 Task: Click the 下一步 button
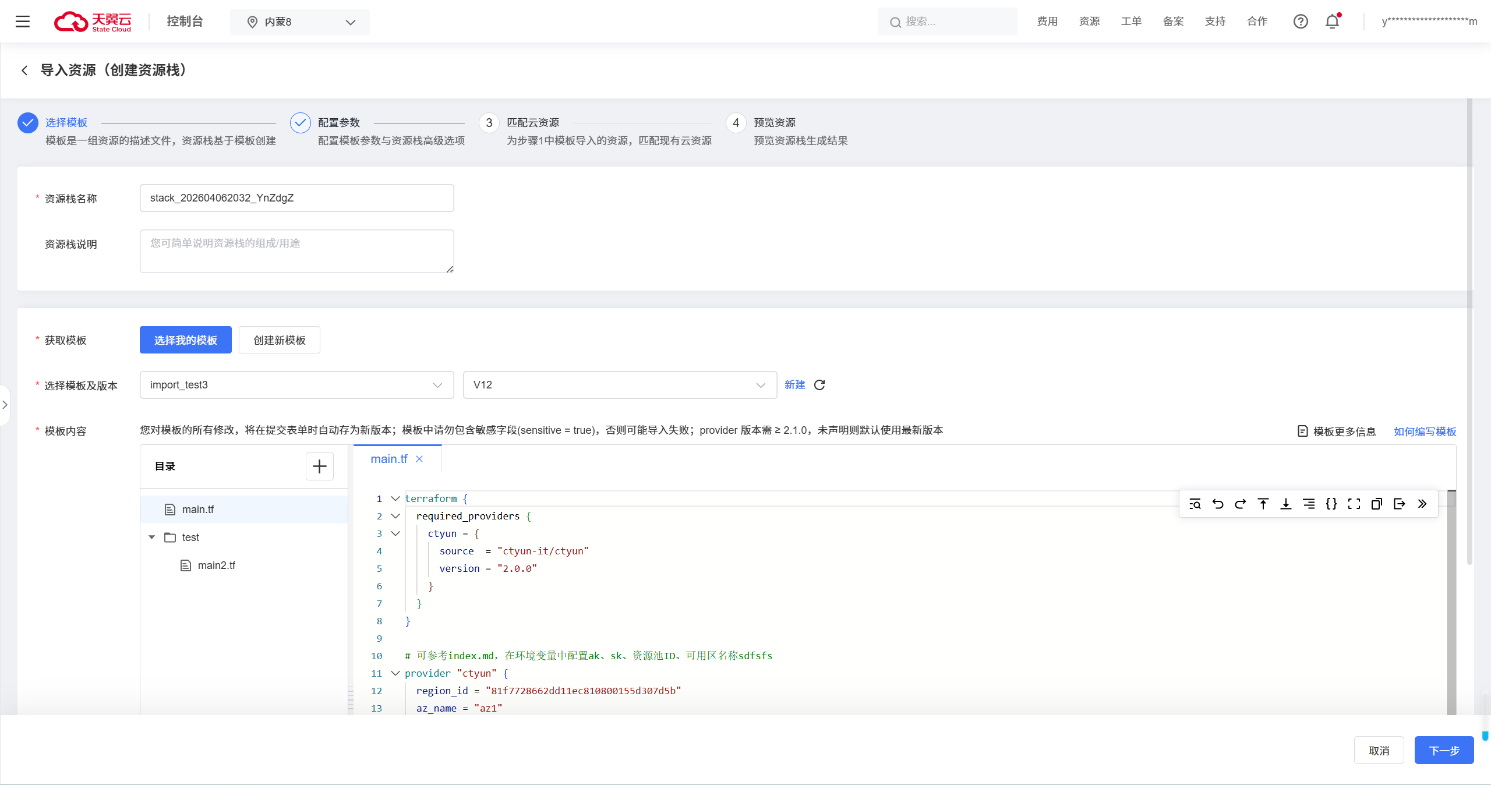click(x=1444, y=751)
